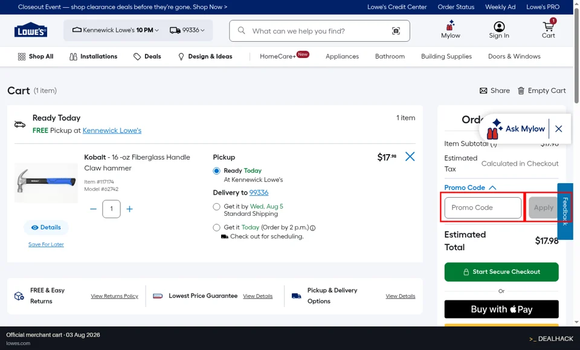Image resolution: width=580 pixels, height=350 pixels.
Task: Click Ask Mylow chat bubble
Action: click(516, 128)
